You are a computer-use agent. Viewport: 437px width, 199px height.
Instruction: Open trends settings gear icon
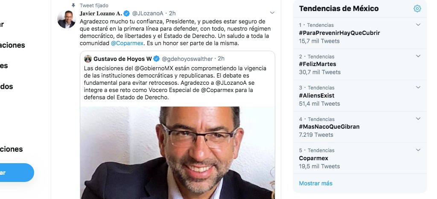pyautogui.click(x=417, y=9)
